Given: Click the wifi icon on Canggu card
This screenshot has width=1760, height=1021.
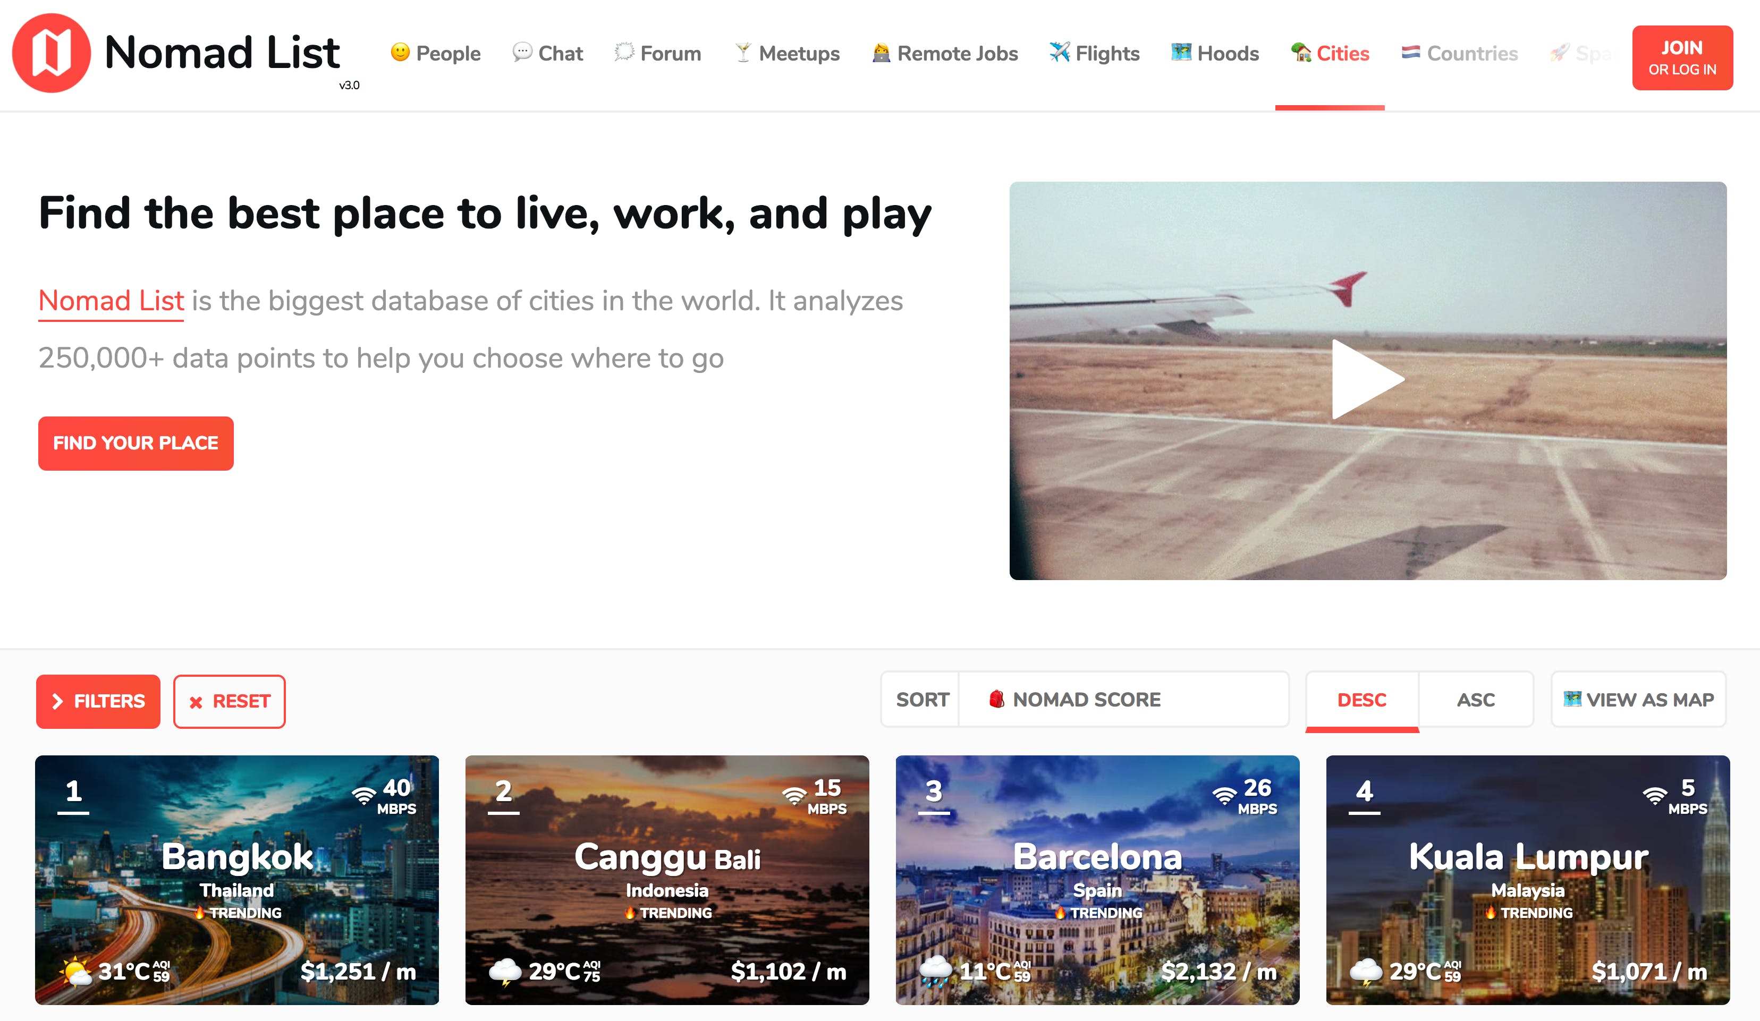Looking at the screenshot, I should [x=794, y=795].
